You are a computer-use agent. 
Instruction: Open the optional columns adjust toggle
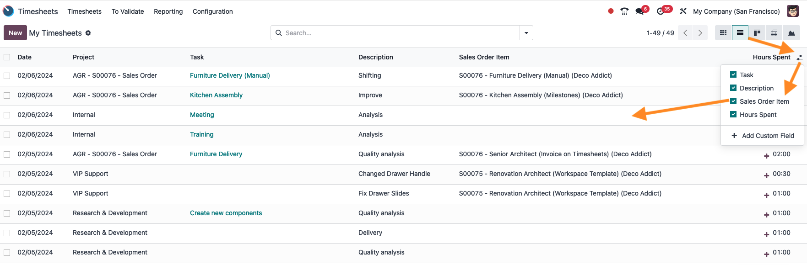[799, 58]
